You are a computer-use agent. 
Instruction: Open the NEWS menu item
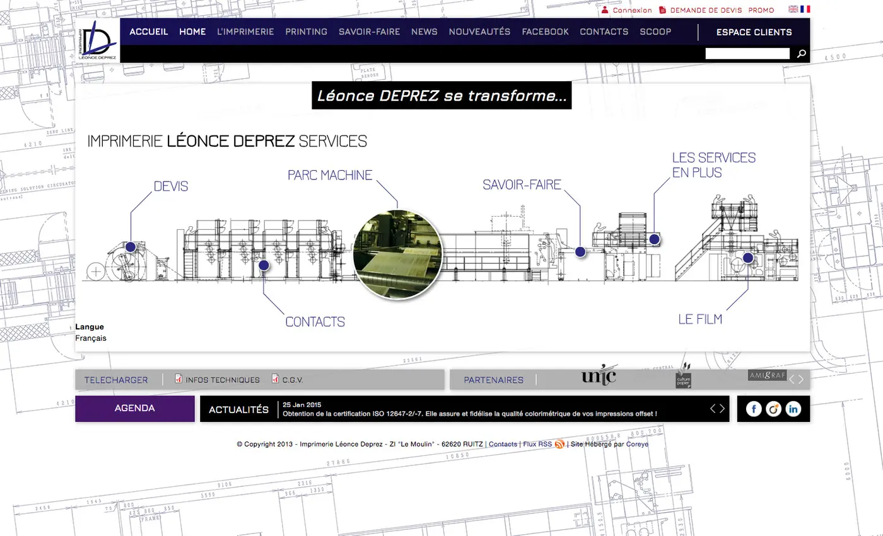pos(424,31)
